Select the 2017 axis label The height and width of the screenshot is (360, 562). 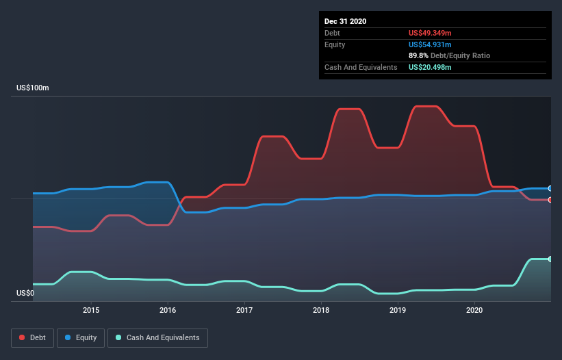click(244, 310)
